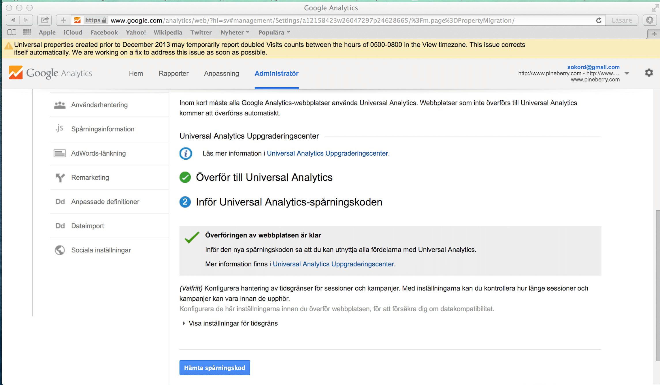Click the Remarketing fork icon

point(60,178)
